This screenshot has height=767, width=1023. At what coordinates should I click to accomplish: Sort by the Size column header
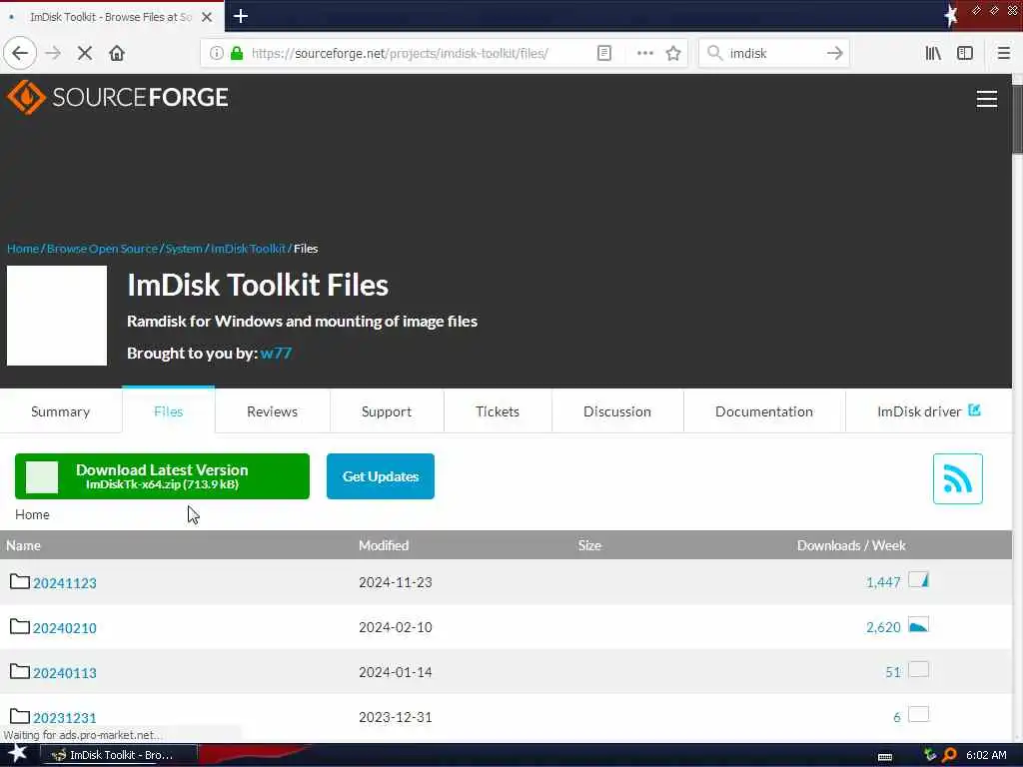coord(589,545)
